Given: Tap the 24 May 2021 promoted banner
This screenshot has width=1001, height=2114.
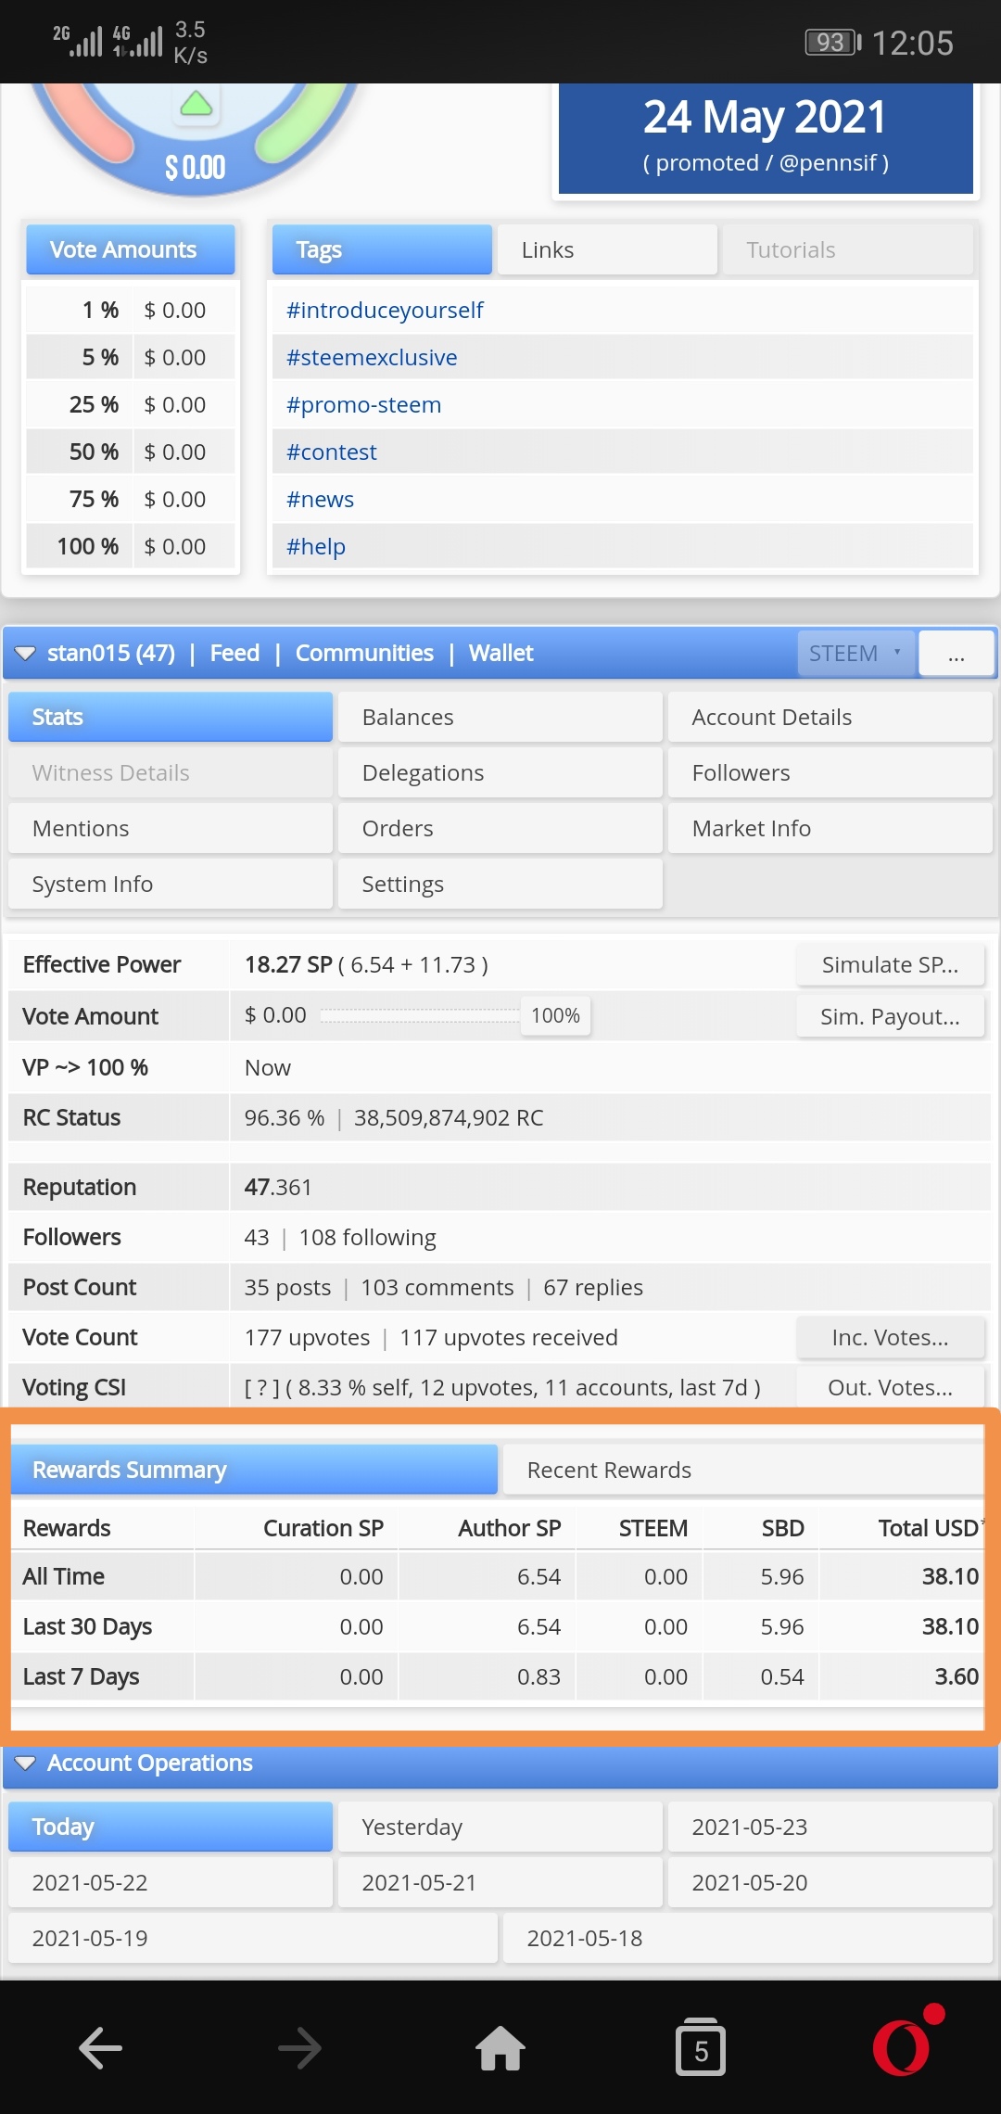Looking at the screenshot, I should tap(766, 138).
